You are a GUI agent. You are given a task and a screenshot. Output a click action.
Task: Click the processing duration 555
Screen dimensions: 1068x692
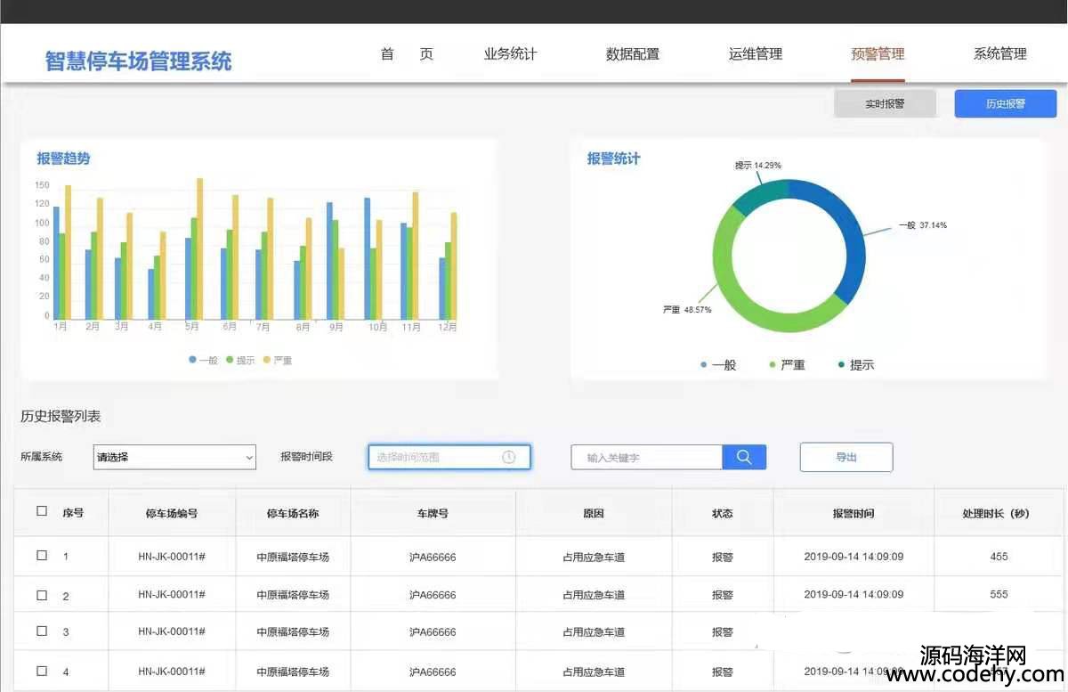coord(999,594)
